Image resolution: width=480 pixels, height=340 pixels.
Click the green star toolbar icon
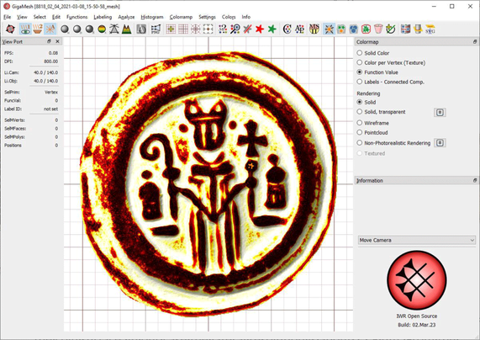(x=272, y=29)
